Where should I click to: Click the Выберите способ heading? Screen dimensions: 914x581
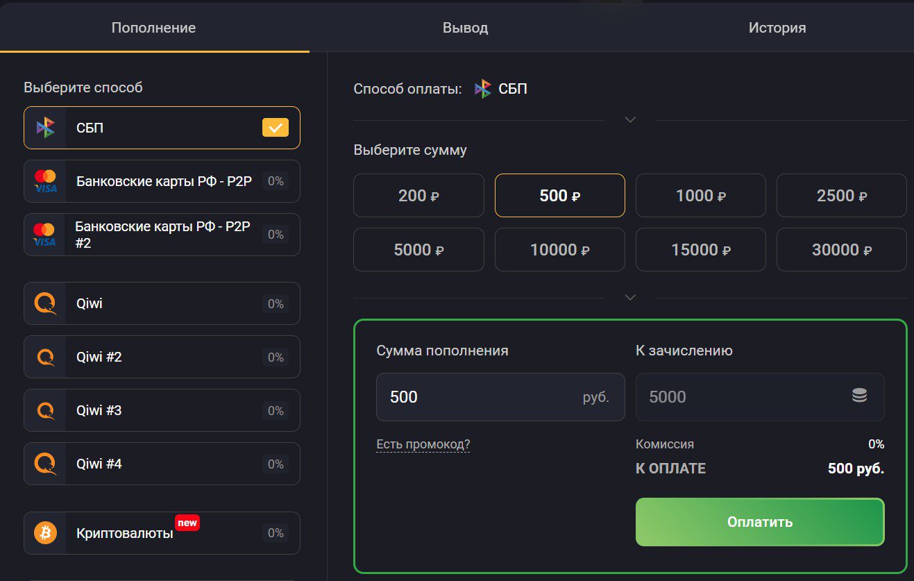[83, 87]
